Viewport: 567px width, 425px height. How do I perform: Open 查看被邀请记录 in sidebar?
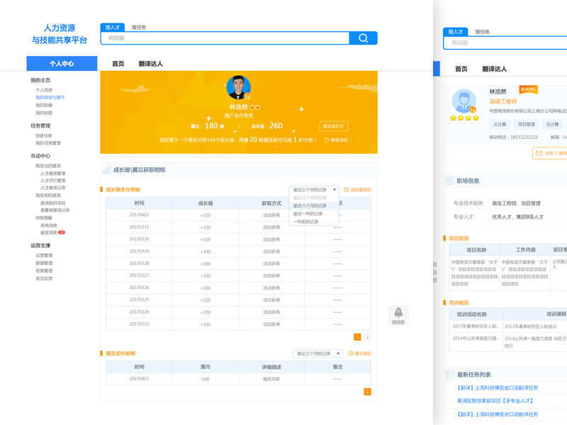55,210
